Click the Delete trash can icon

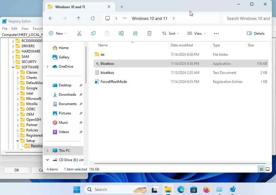(x=149, y=33)
